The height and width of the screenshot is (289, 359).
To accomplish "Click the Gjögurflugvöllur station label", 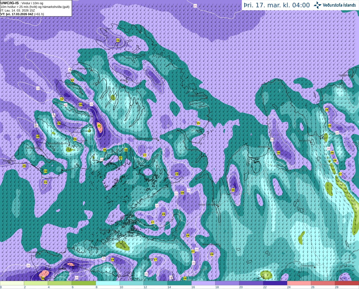I will [x=197, y=96].
